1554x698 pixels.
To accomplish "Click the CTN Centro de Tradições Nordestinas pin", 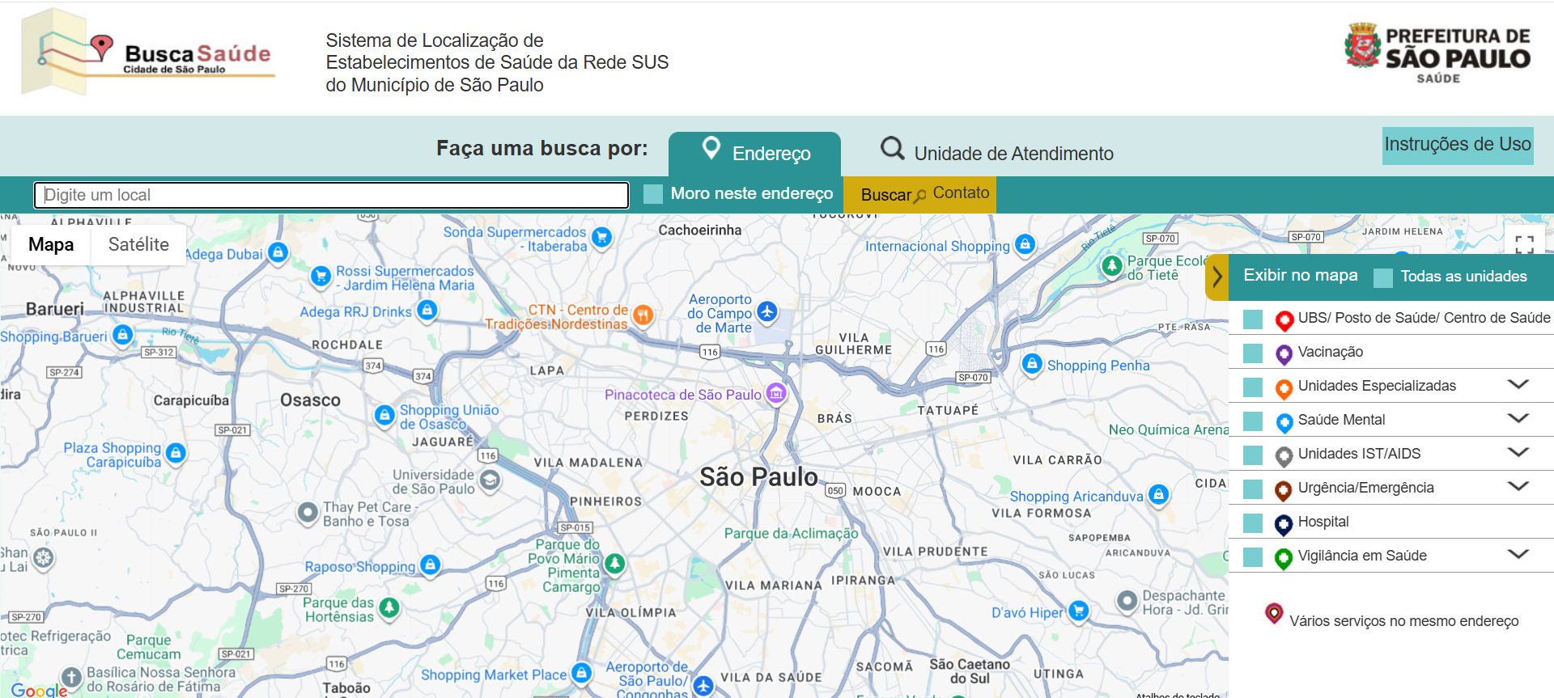I will [x=643, y=315].
